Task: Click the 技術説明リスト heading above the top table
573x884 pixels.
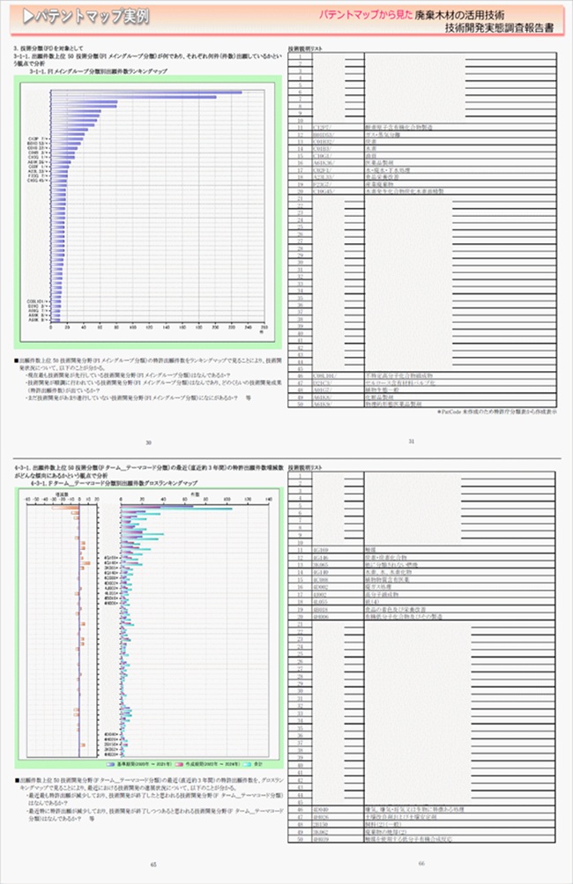Action: point(306,48)
